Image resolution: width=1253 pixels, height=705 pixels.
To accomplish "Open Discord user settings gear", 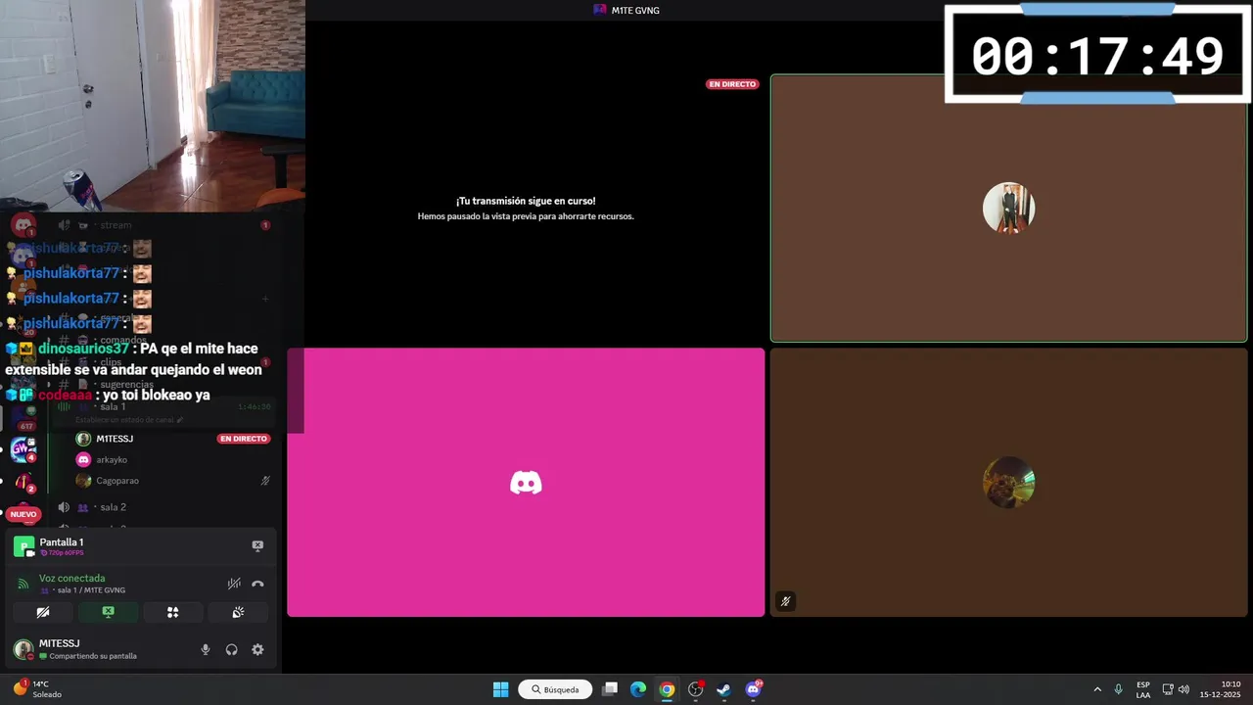I will [x=257, y=649].
